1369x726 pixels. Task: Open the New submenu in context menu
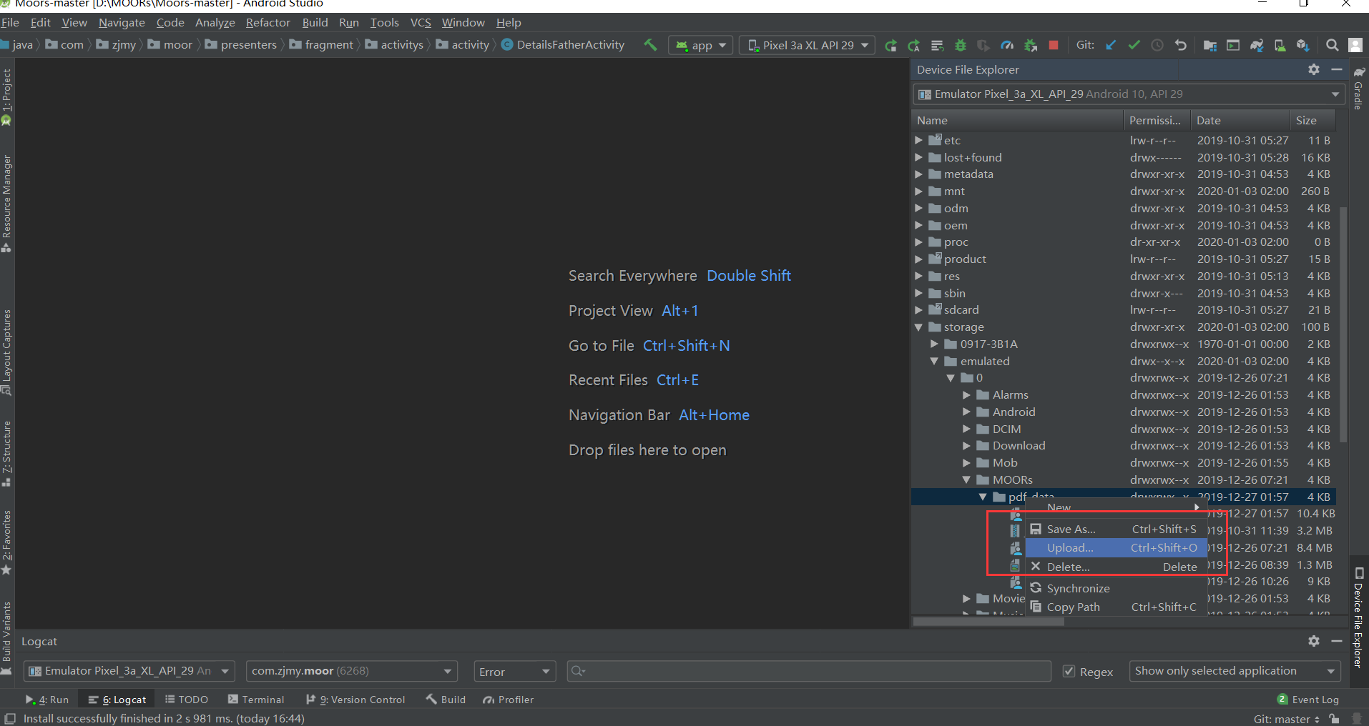point(1116,507)
